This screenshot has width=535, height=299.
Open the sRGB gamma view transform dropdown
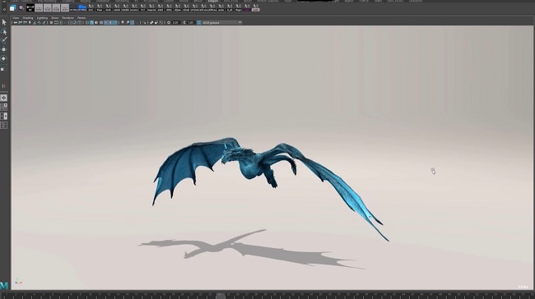click(x=221, y=22)
